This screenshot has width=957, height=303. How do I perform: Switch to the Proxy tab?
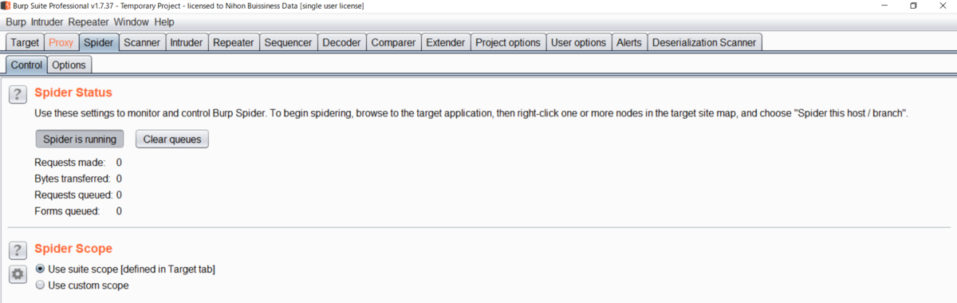tap(61, 42)
